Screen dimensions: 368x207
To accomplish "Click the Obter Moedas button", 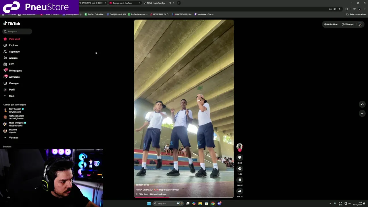I will (331, 24).
